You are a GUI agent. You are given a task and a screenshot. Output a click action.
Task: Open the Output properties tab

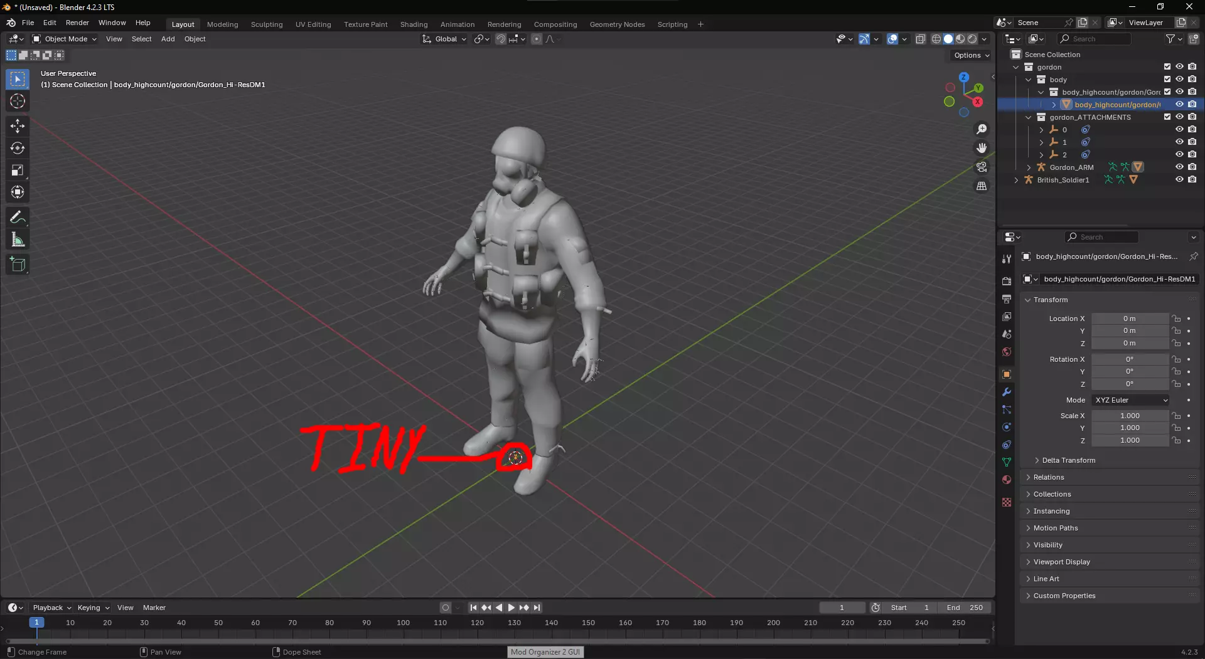[1007, 298]
